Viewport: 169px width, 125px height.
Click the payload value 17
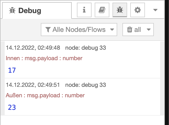[12, 70]
